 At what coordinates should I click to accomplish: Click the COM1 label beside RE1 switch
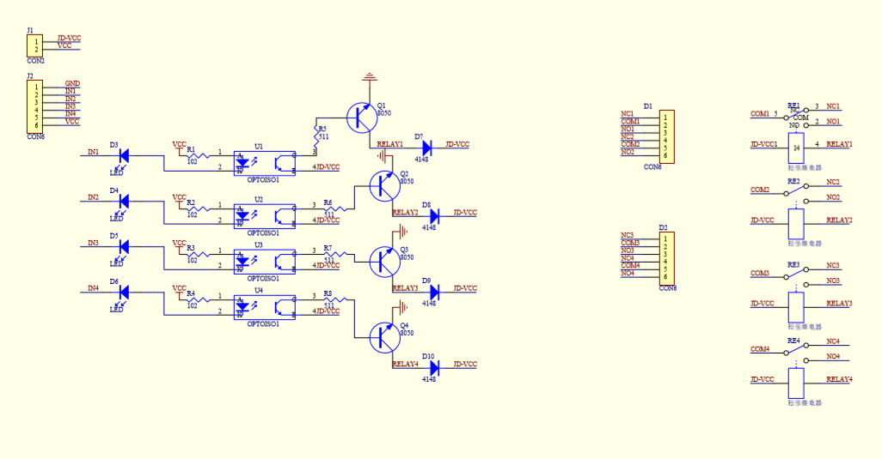coord(760,114)
